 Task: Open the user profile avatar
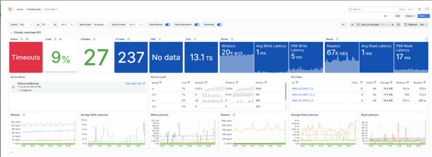tap(427, 9)
